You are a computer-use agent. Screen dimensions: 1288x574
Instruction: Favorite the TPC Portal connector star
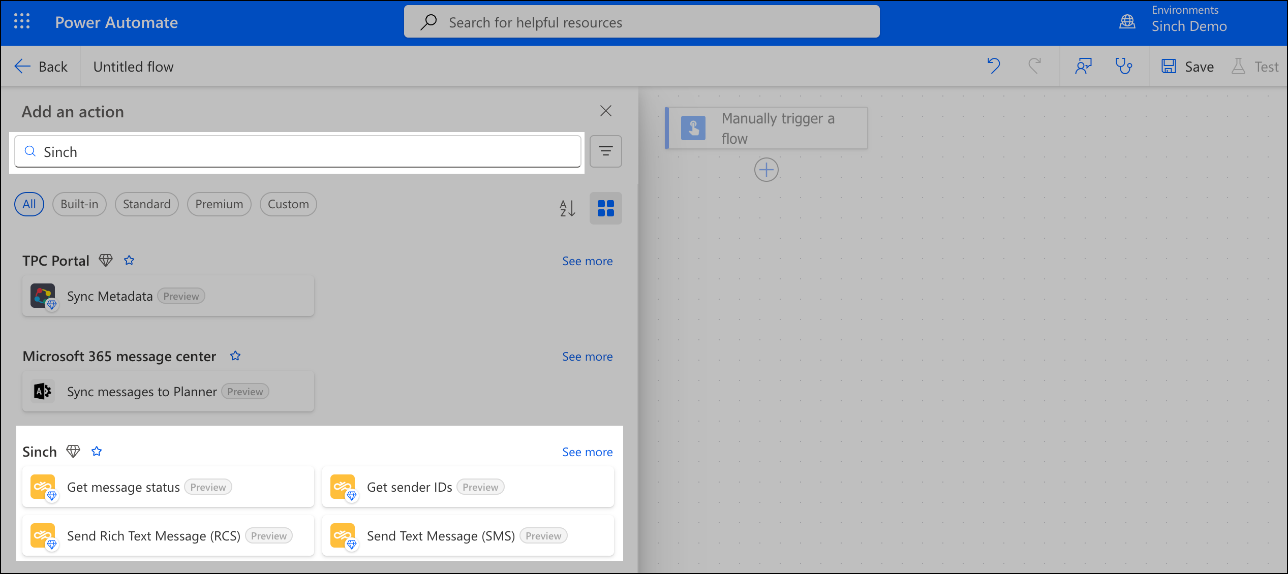(129, 261)
